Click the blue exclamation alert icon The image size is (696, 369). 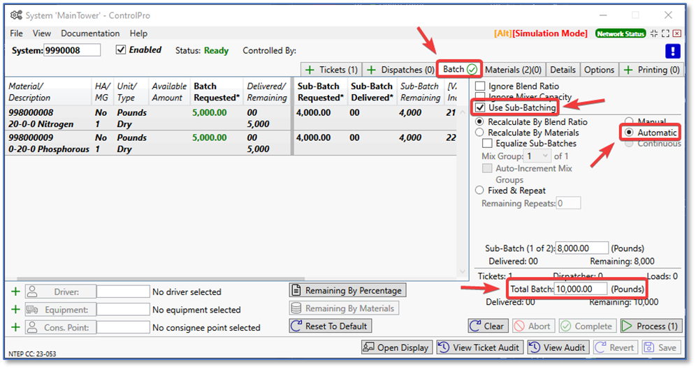point(672,51)
